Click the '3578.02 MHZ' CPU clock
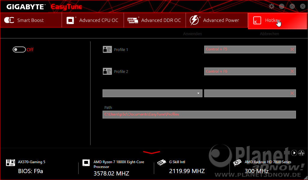The image size is (308, 180). [111, 173]
